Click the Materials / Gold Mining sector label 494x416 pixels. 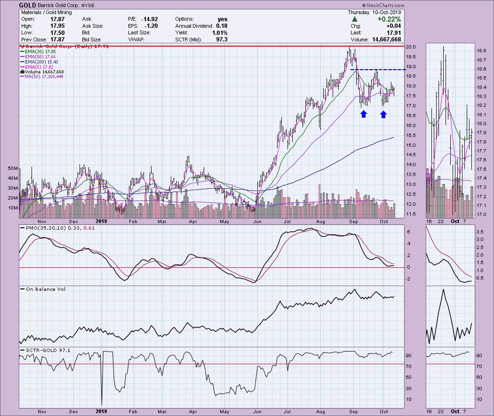pos(46,12)
